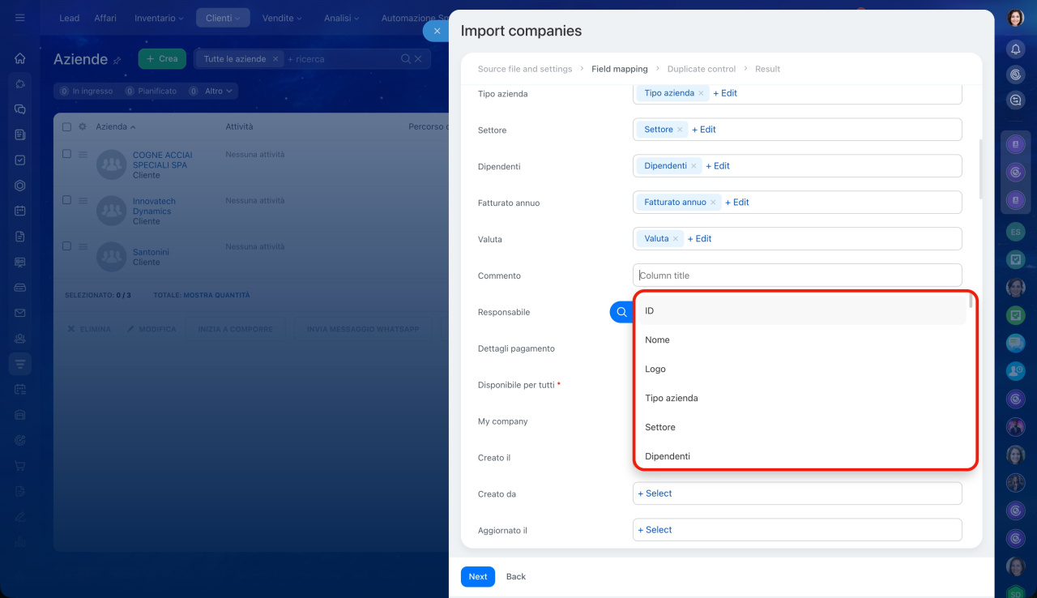Click the blue search magnifier icon

coord(621,312)
